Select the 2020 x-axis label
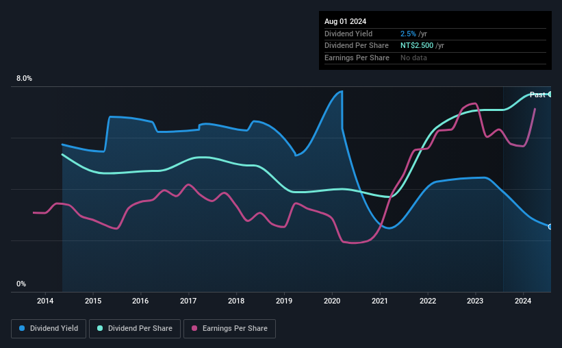The image size is (562, 348). 332,301
